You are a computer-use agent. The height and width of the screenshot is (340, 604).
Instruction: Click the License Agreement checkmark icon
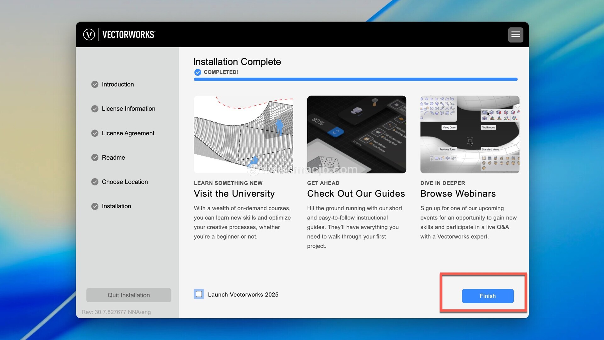(95, 133)
